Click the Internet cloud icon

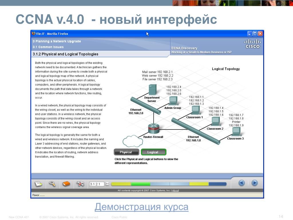coord(133,141)
